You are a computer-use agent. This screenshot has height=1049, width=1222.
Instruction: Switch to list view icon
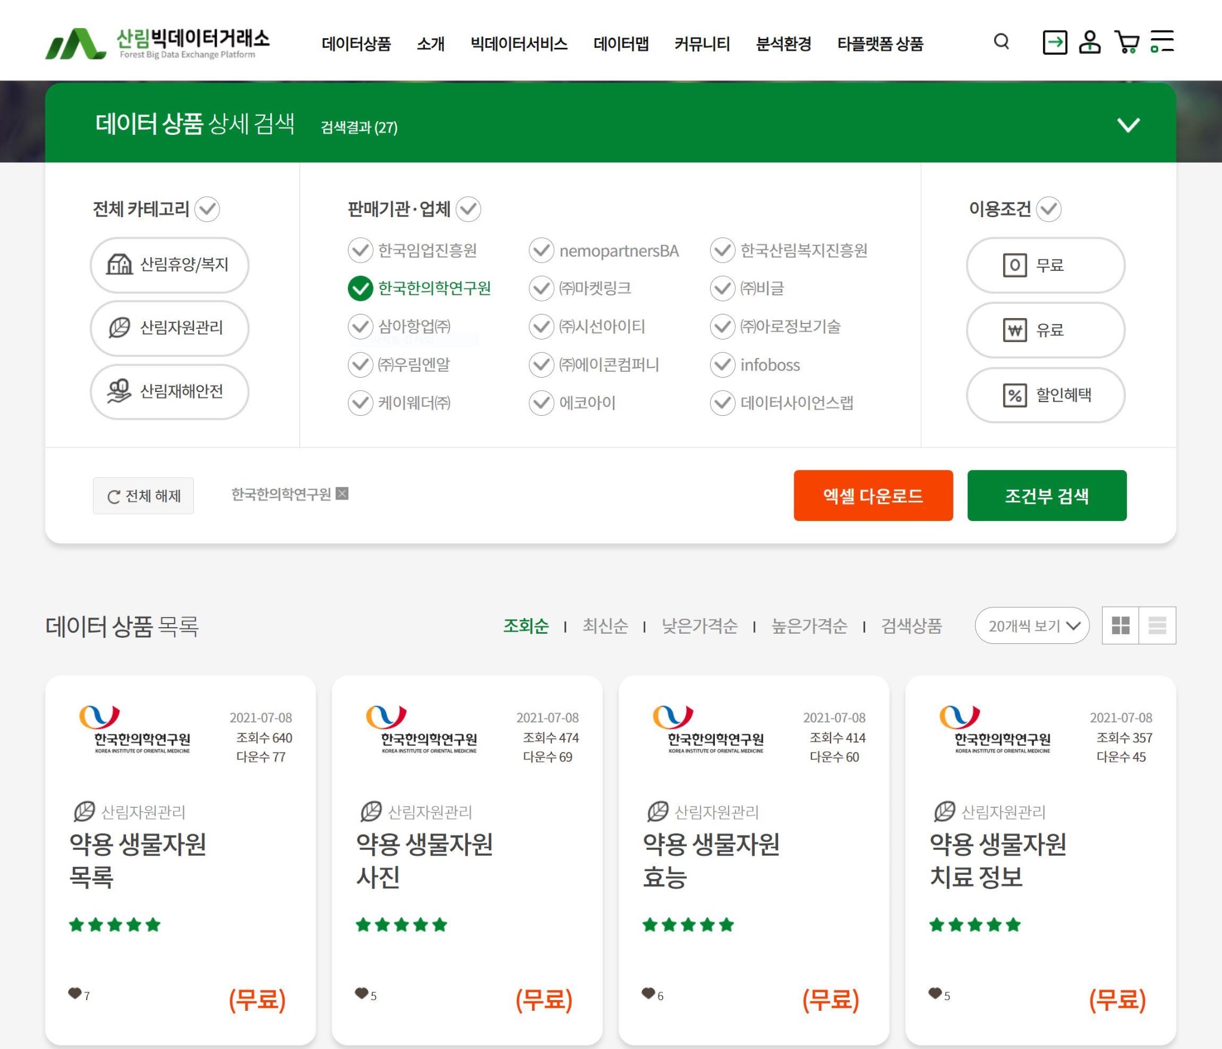point(1157,625)
